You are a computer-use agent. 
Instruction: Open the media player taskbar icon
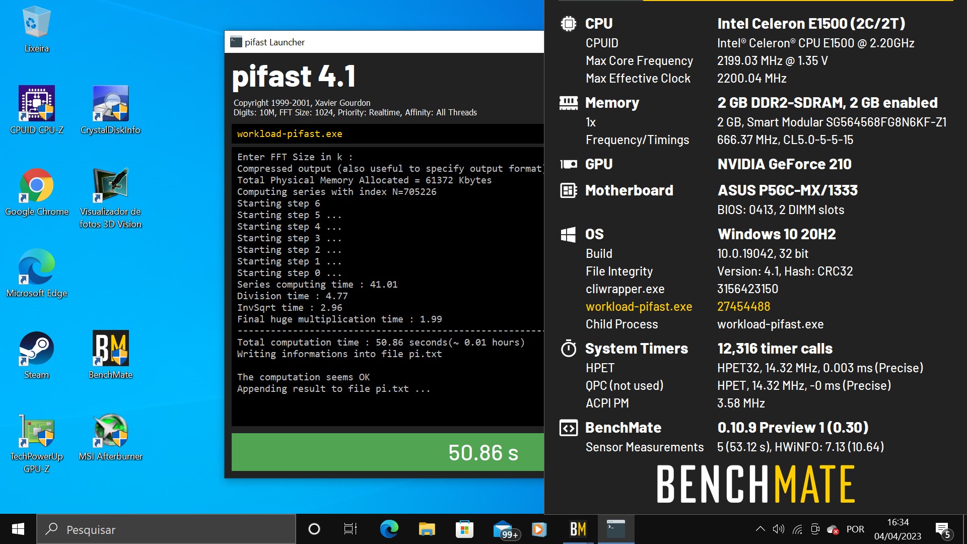pyautogui.click(x=539, y=529)
